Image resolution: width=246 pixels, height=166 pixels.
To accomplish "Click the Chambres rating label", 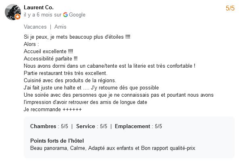I will click(x=43, y=127).
